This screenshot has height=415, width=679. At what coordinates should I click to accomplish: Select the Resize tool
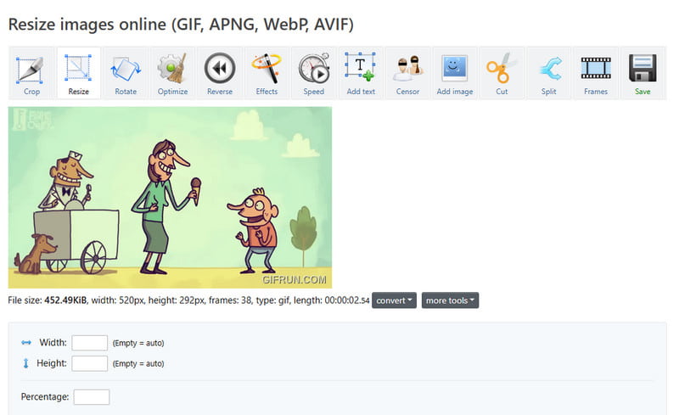point(78,73)
